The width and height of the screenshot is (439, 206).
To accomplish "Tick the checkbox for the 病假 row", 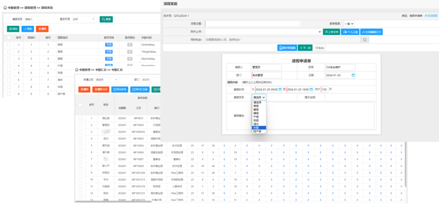I will 9,45.
